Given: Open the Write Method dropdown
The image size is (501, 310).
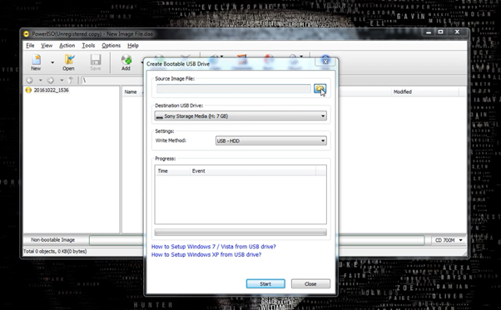Looking at the screenshot, I should pos(271,140).
